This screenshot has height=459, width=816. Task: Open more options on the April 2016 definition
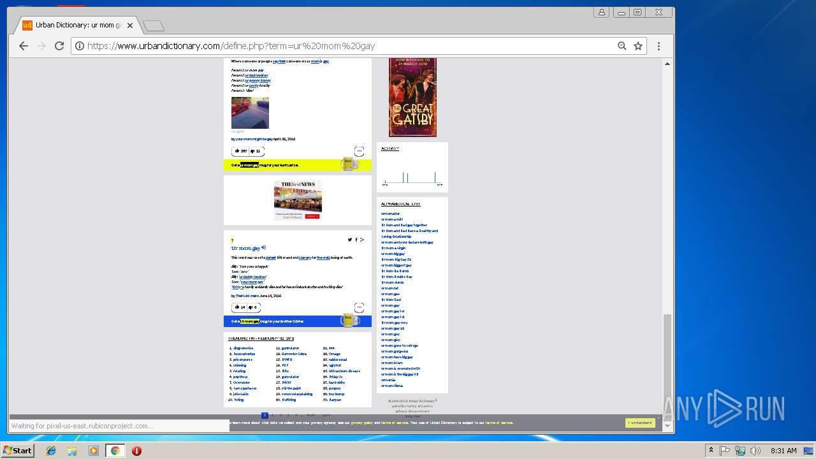click(x=359, y=151)
